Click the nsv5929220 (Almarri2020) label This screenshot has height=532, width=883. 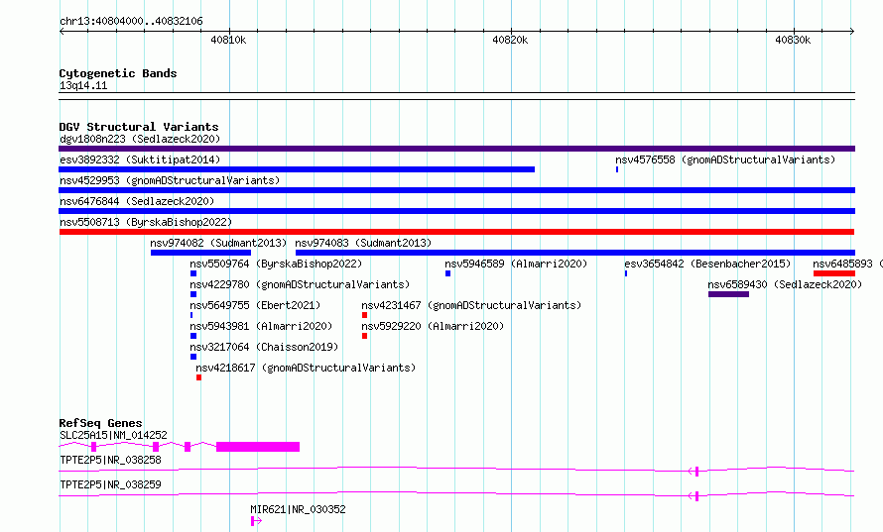coord(433,326)
